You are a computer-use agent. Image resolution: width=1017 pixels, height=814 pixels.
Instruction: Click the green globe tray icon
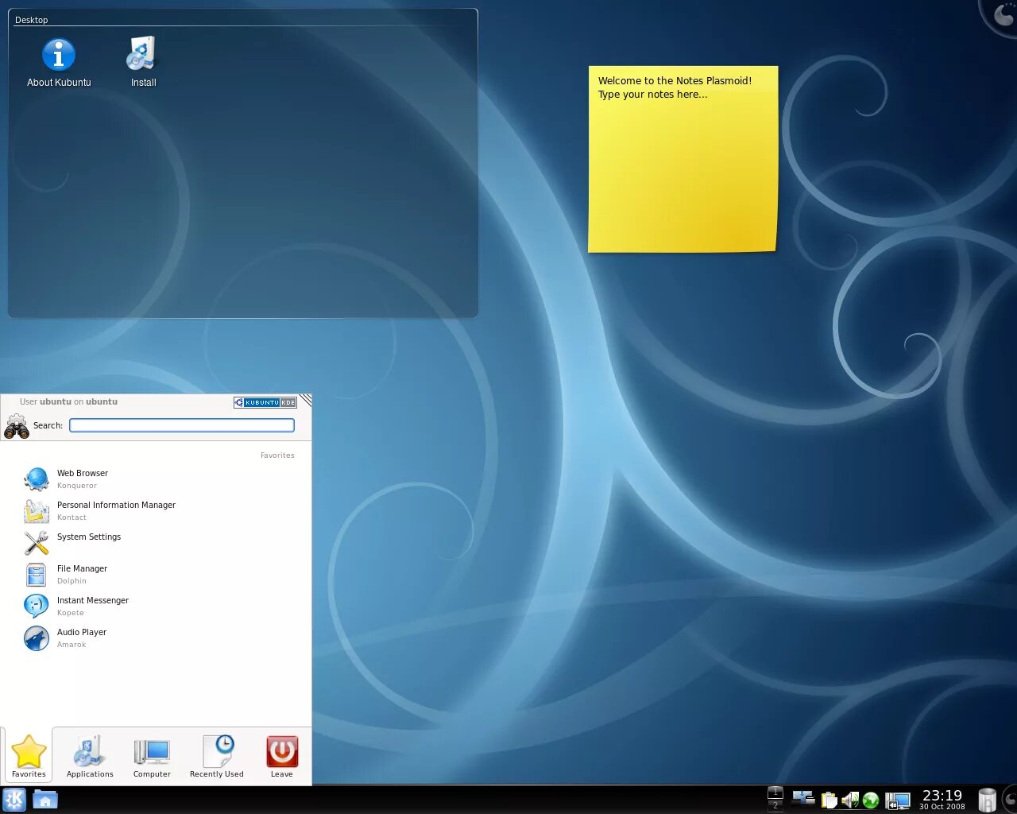[x=871, y=800]
